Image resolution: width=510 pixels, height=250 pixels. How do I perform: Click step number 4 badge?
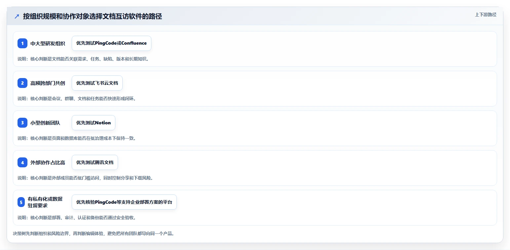(x=22, y=162)
